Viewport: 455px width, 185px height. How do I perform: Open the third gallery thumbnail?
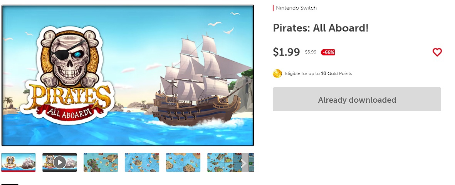click(x=101, y=162)
